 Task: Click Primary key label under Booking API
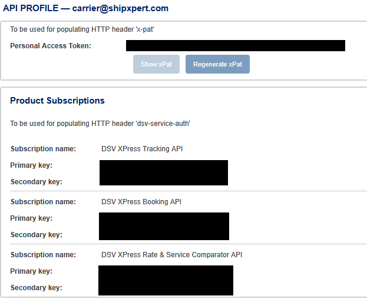point(31,218)
